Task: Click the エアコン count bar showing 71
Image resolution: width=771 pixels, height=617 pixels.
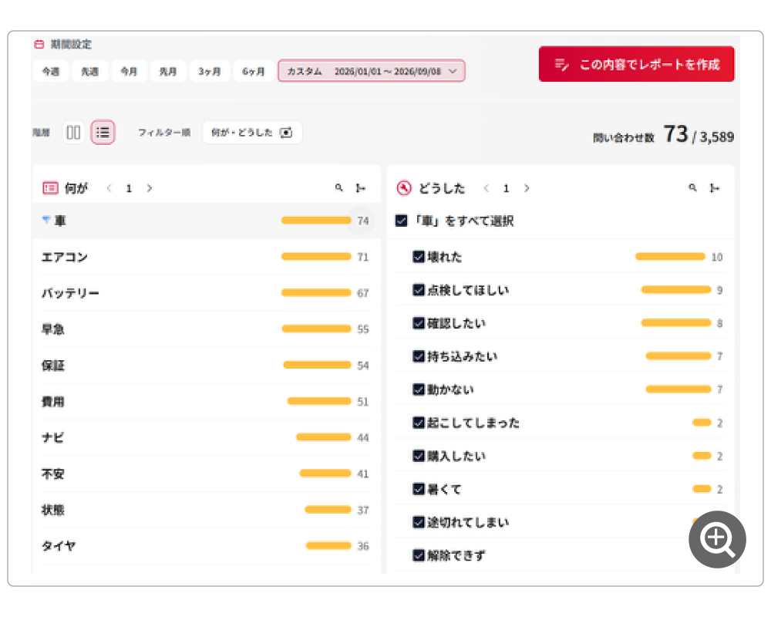Action: tap(316, 256)
